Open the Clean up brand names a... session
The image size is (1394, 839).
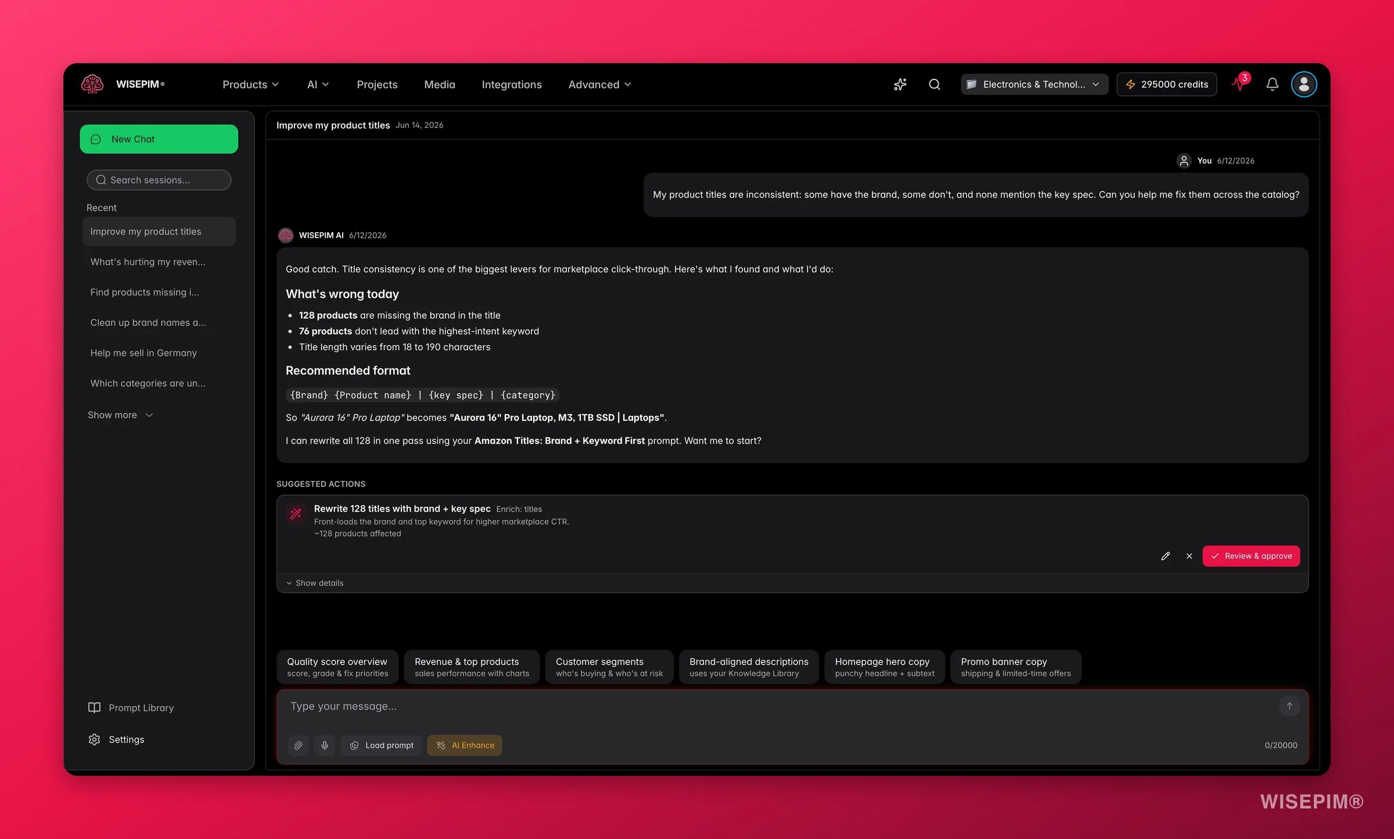[159, 322]
